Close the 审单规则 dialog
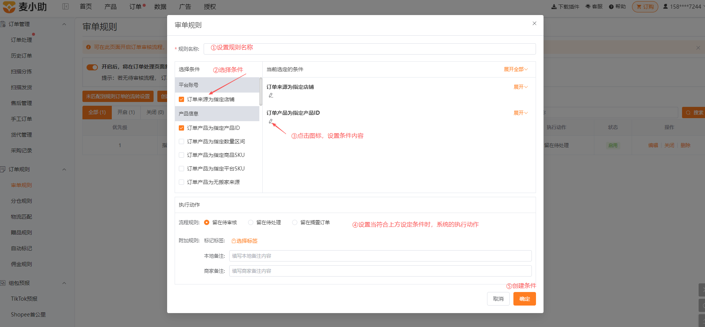Image resolution: width=705 pixels, height=327 pixels. 534,23
